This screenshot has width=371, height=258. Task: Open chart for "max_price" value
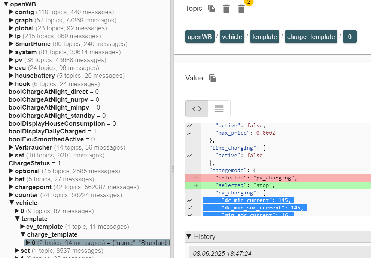[189, 133]
